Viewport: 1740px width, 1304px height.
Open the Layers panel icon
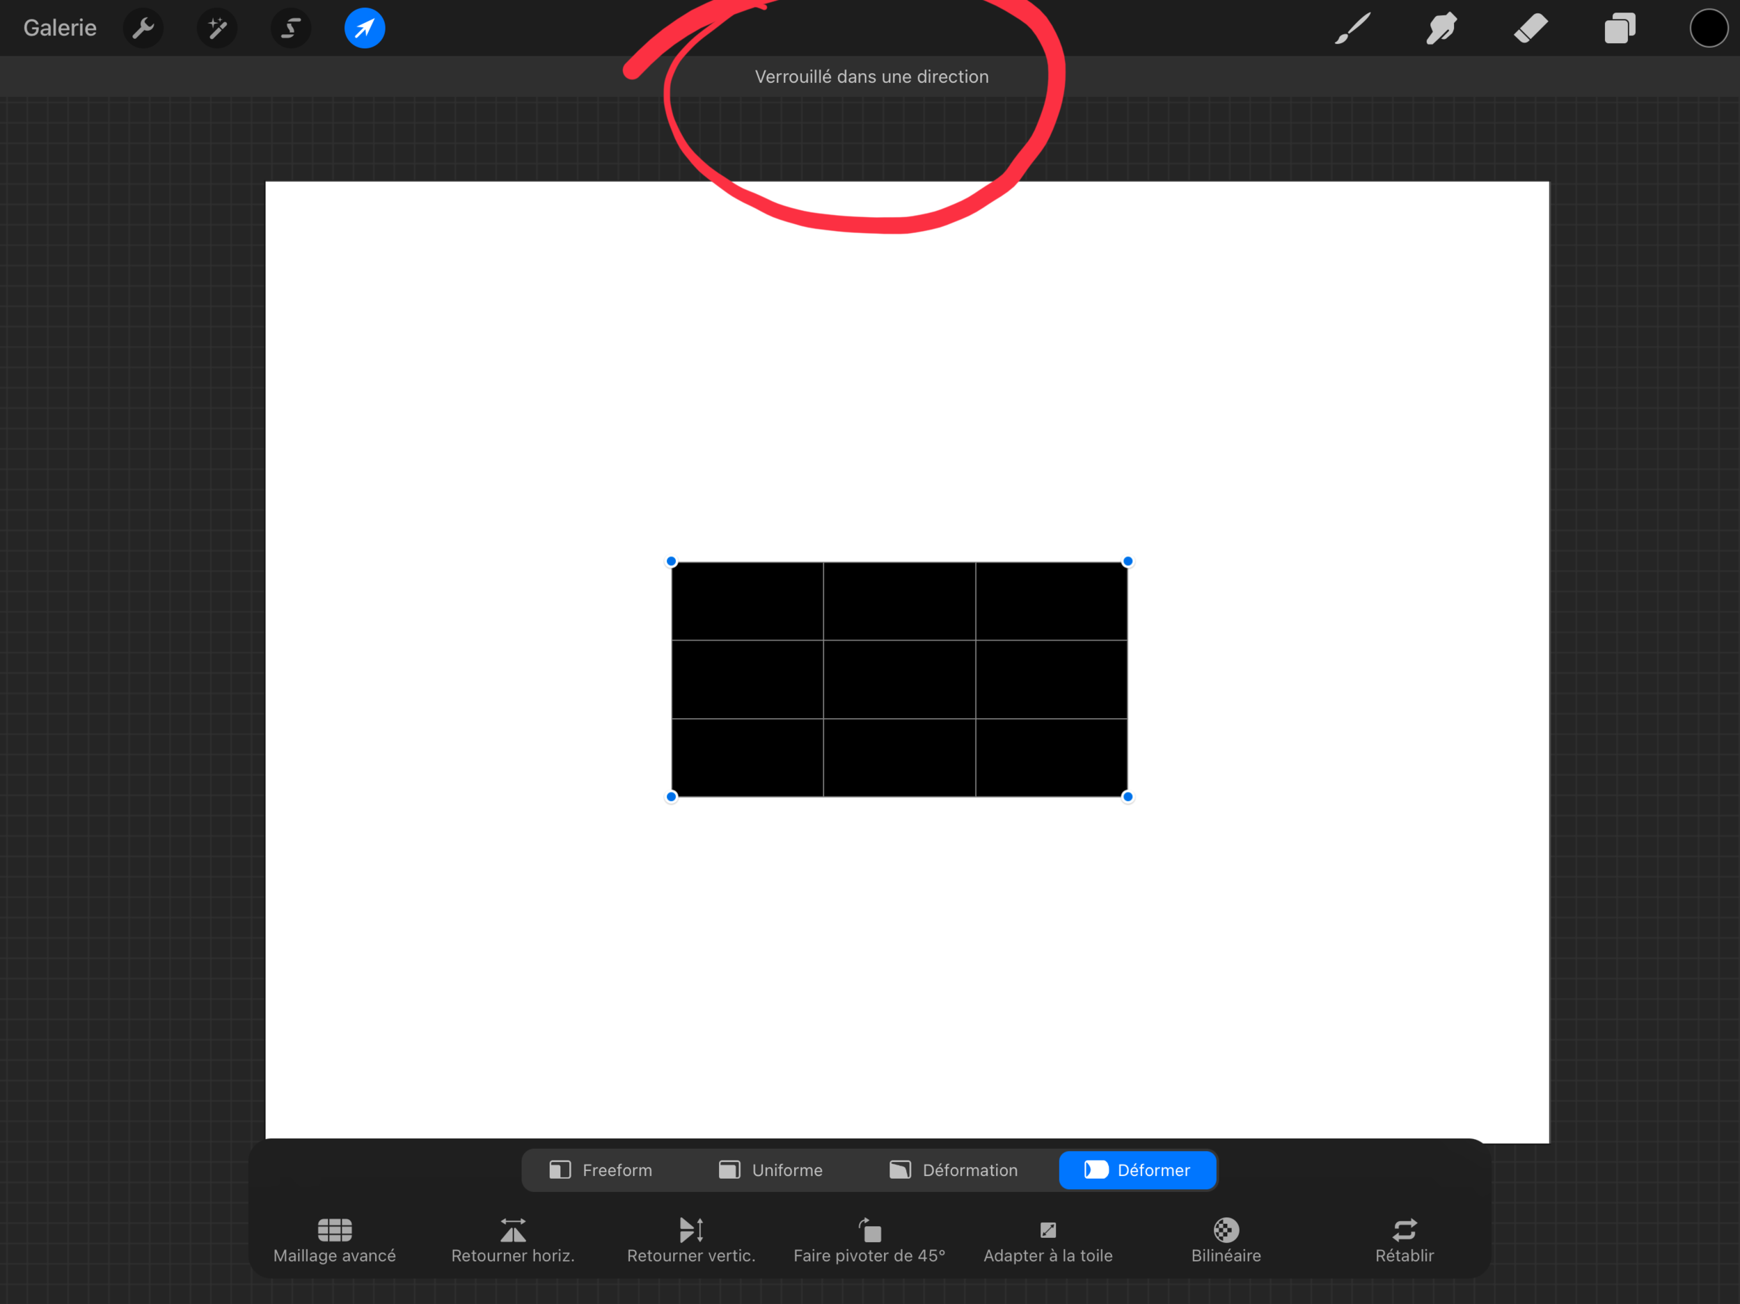coord(1620,29)
